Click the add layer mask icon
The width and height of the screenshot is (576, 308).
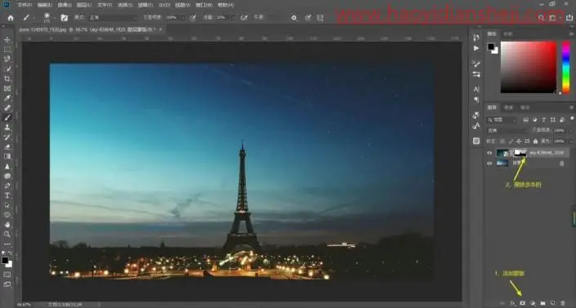click(522, 303)
